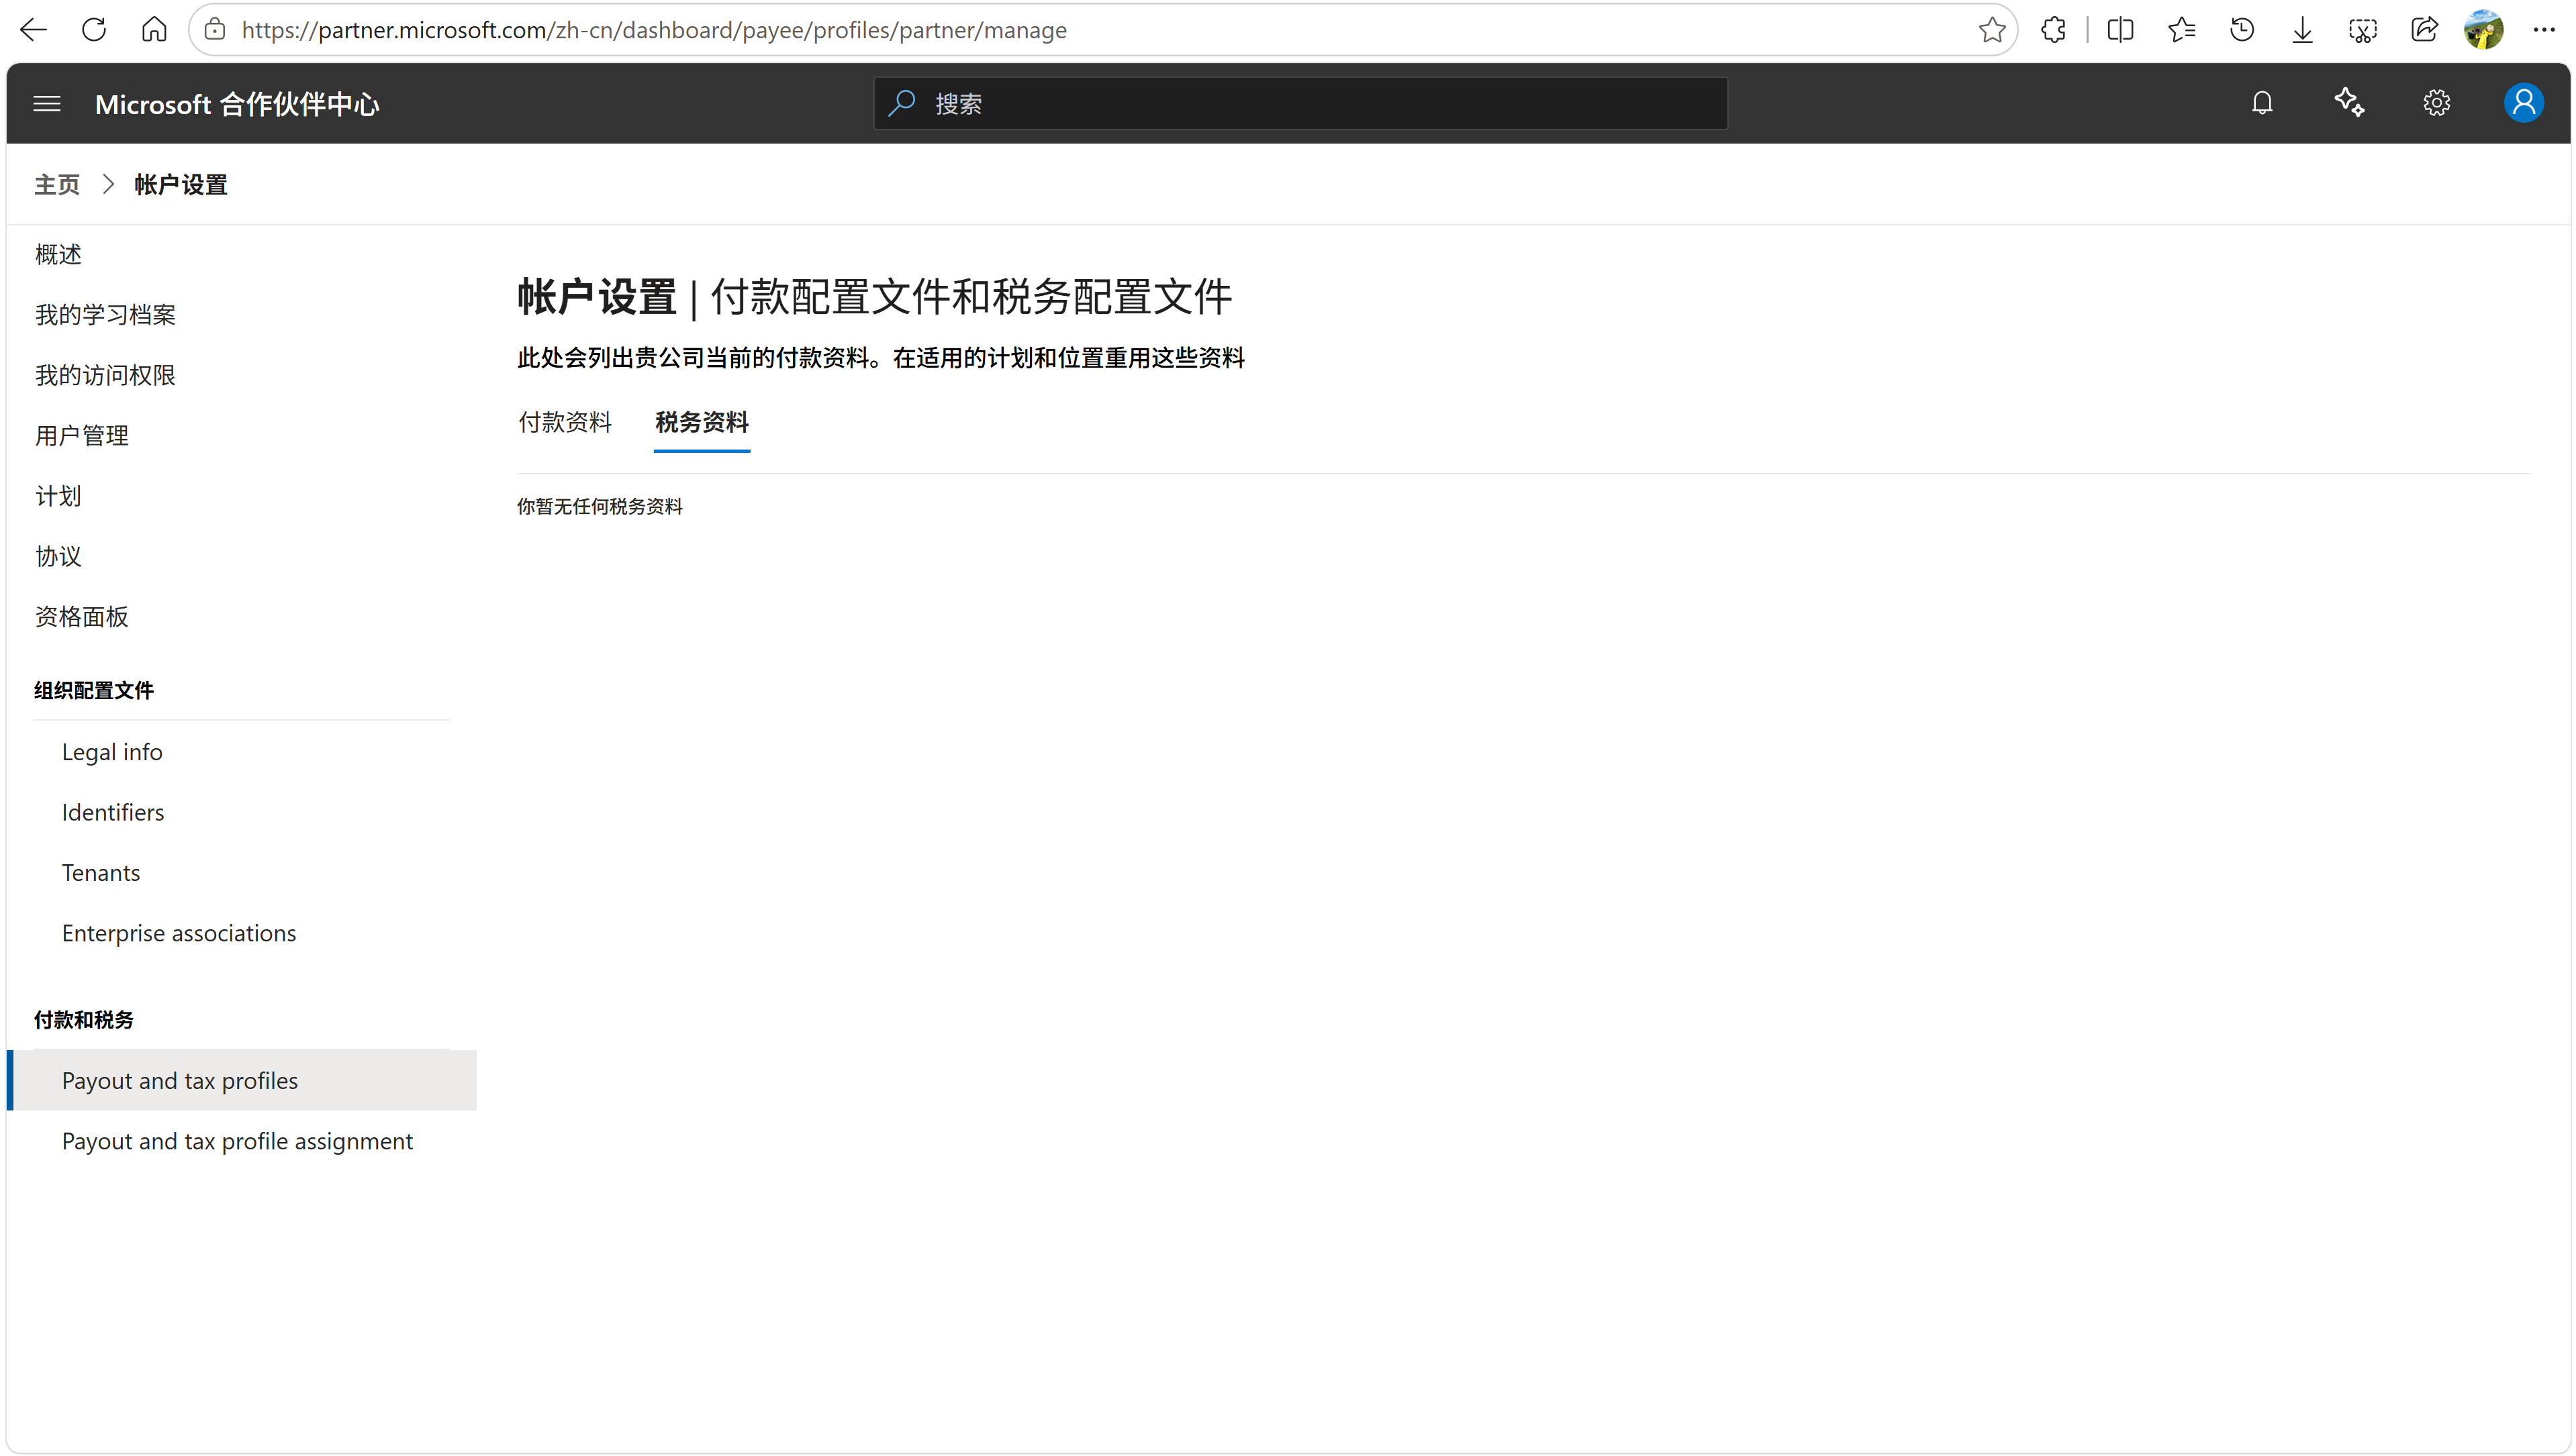The width and height of the screenshot is (2576, 1456).
Task: Click the Microsoft 合作伙伴中心 title
Action: (x=237, y=104)
